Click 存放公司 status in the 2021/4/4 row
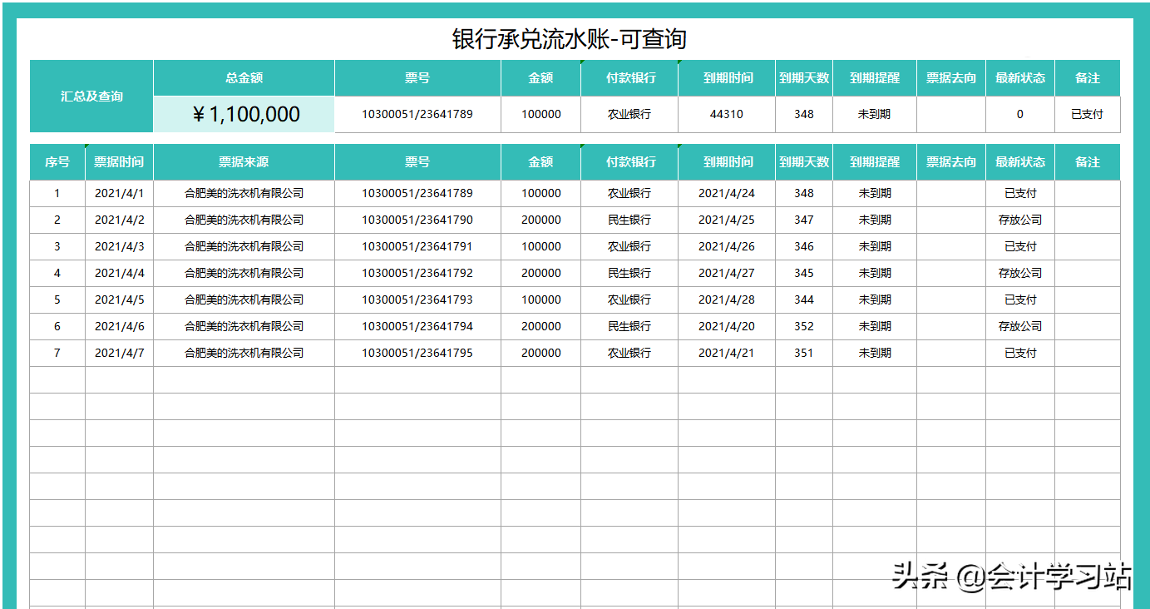 coord(1020,273)
